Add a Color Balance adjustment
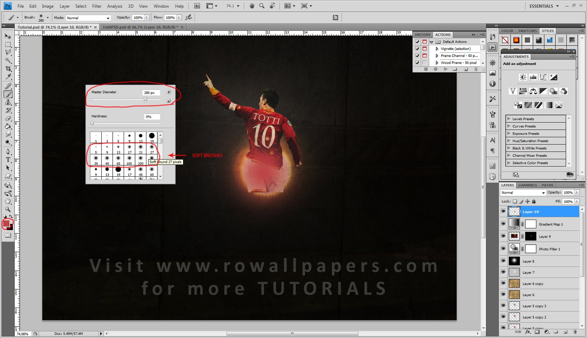 533,91
